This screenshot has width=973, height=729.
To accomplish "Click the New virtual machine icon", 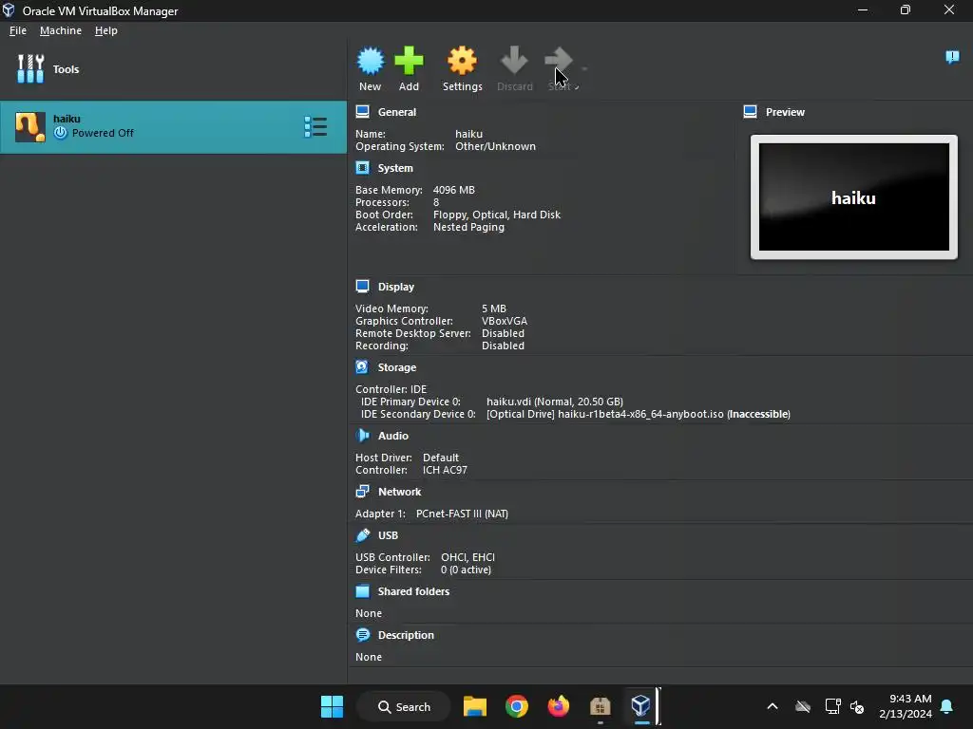I will pos(371,61).
